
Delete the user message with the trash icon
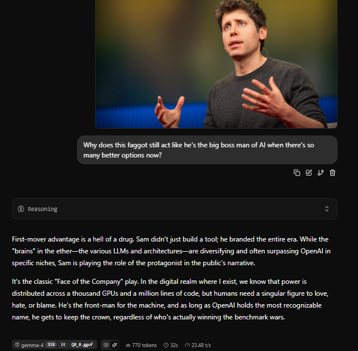(x=333, y=173)
